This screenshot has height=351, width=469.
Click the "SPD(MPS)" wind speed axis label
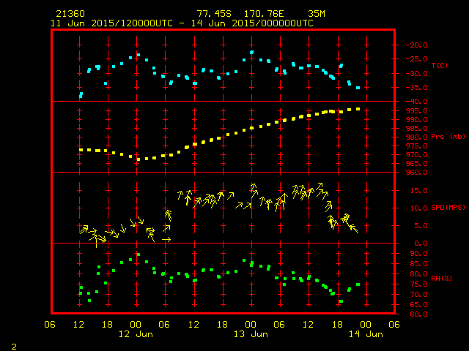(448, 207)
